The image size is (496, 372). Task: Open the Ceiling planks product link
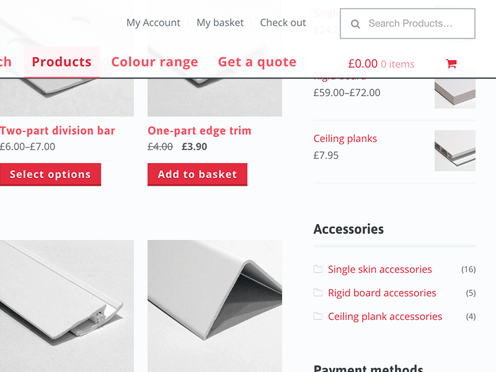tap(345, 139)
